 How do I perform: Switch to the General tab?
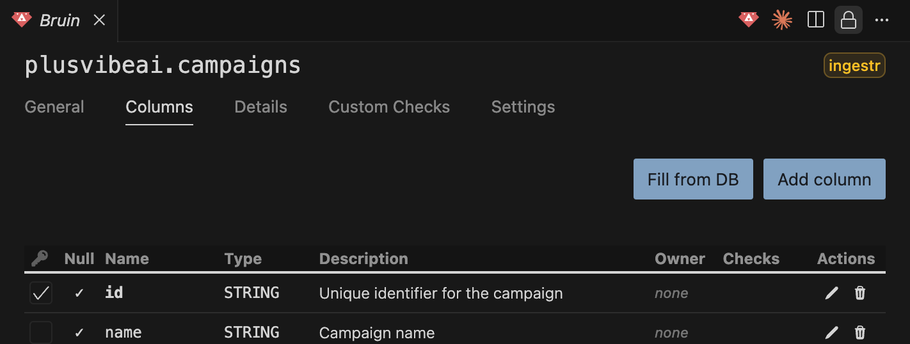point(54,107)
